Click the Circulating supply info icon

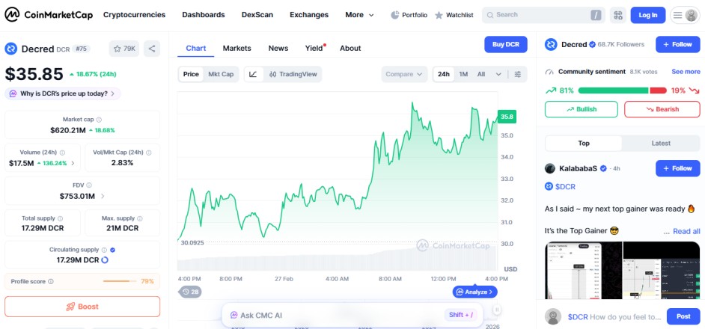(104, 250)
